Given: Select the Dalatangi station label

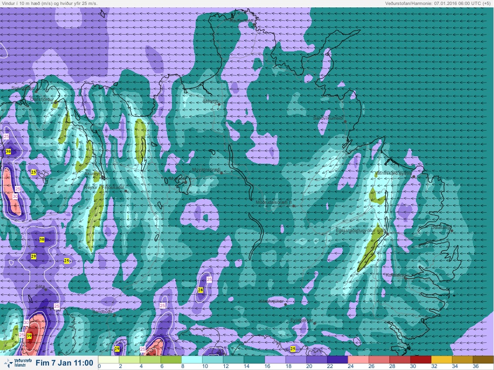Looking at the screenshot, I should (x=441, y=227).
